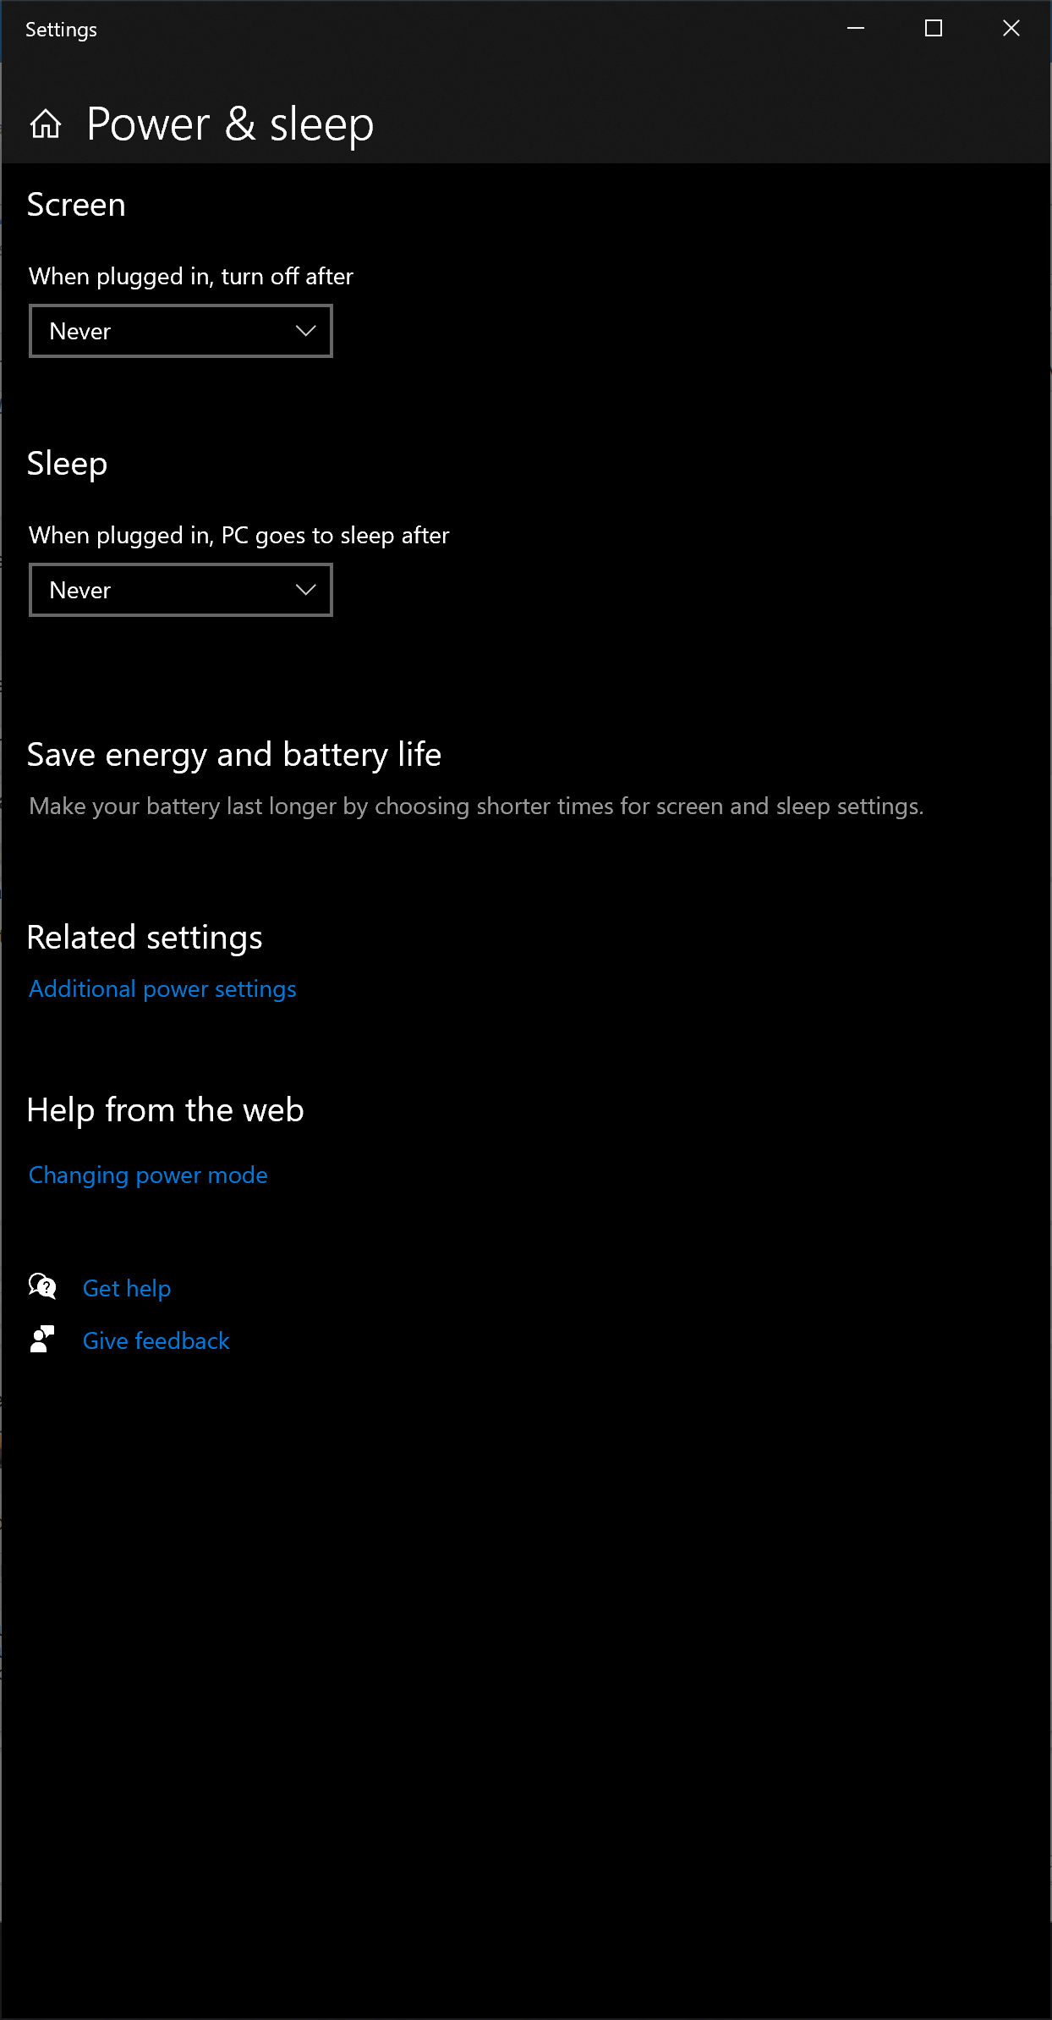
Task: Select the Sleep section heading
Action: [67, 465]
